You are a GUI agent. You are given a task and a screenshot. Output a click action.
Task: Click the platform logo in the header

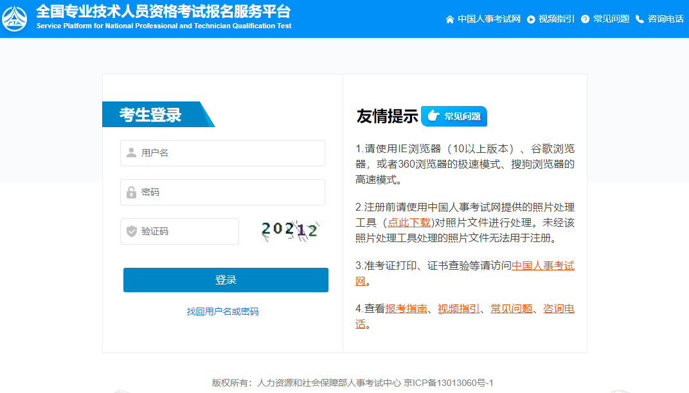pyautogui.click(x=15, y=18)
